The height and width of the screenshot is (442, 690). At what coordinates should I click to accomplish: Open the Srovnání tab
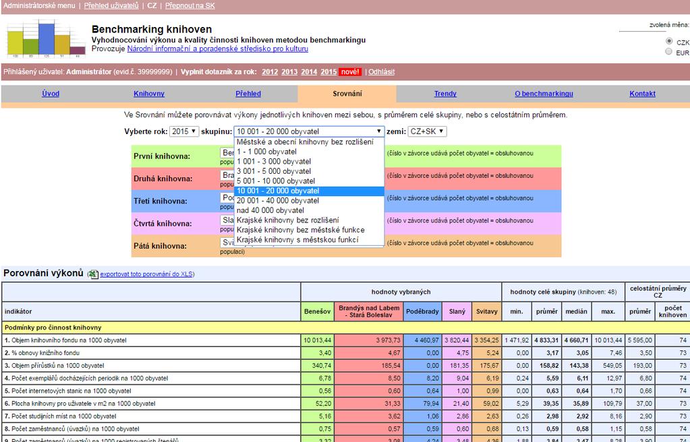click(347, 94)
